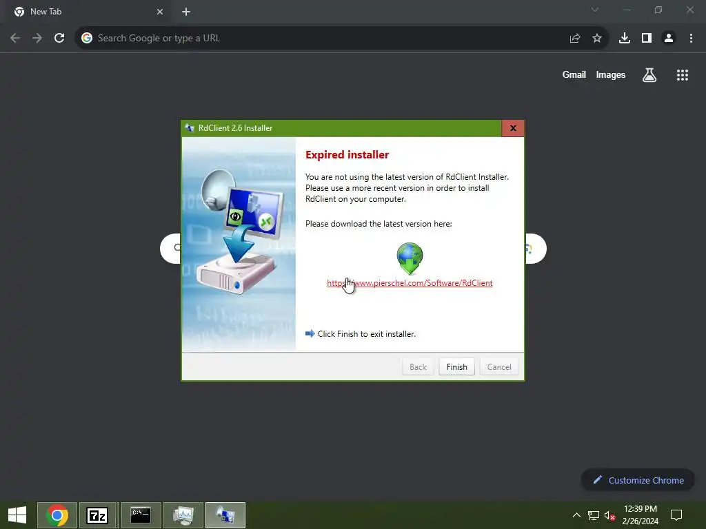Image resolution: width=706 pixels, height=529 pixels.
Task: Open the pierschel.com RdClient download link
Action: [x=410, y=283]
